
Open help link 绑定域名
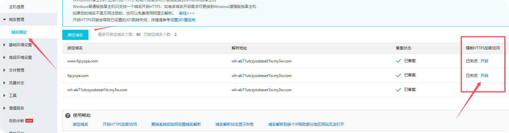pyautogui.click(x=80, y=124)
